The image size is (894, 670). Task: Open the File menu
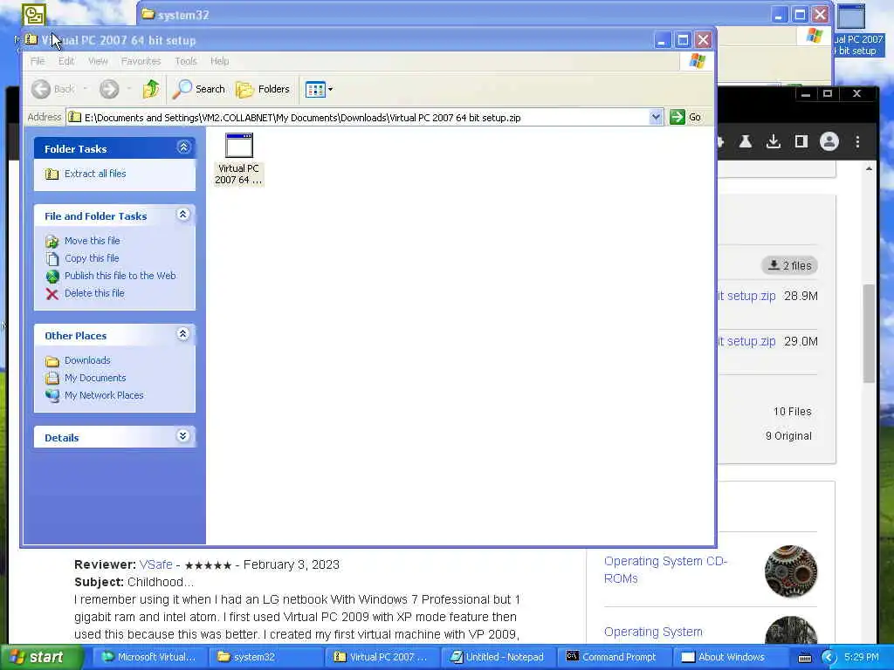38,61
